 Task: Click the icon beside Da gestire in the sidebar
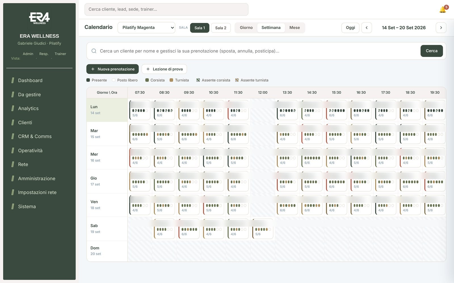coord(13,95)
